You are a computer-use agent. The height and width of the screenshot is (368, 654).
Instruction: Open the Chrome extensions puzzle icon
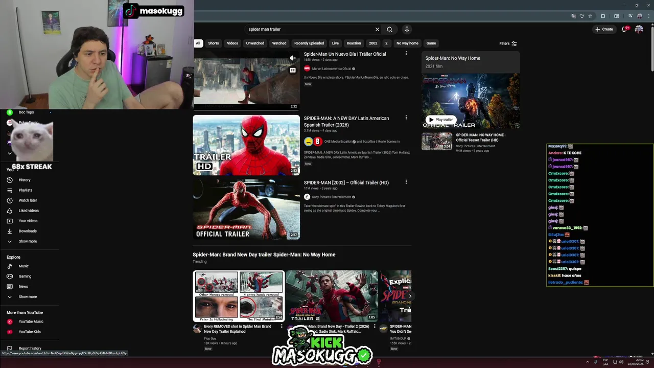pyautogui.click(x=603, y=16)
